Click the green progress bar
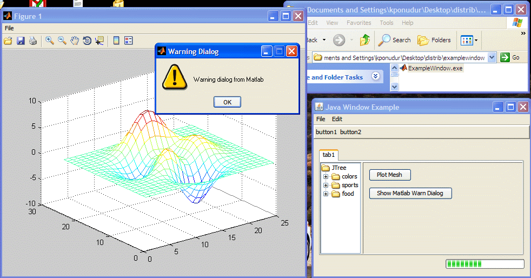This screenshot has width=531, height=278. pyautogui.click(x=485, y=264)
